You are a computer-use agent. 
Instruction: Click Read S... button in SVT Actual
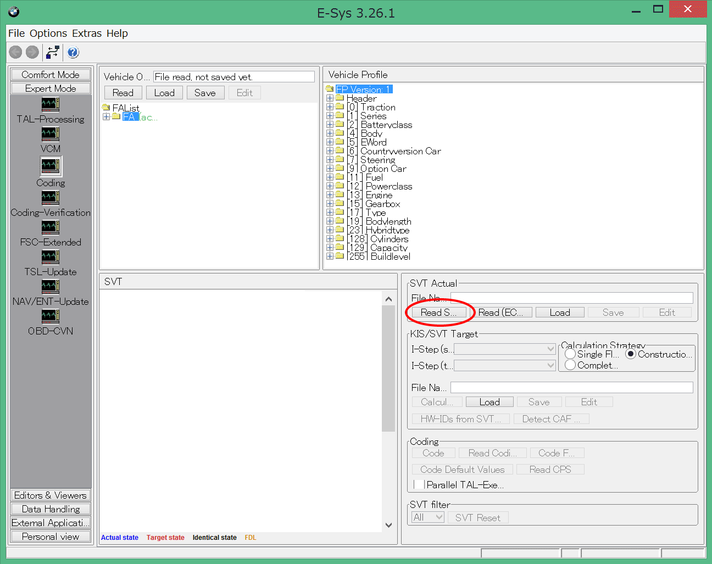pyautogui.click(x=438, y=312)
